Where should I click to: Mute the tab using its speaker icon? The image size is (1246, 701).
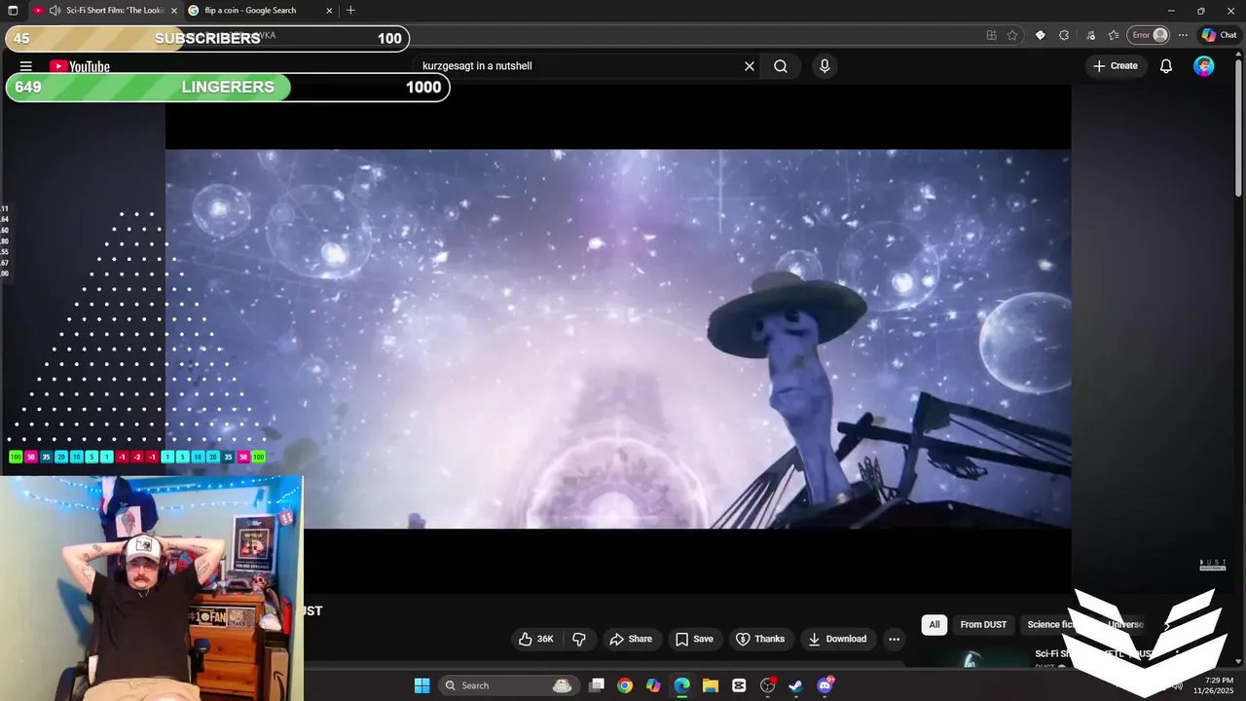tap(55, 11)
